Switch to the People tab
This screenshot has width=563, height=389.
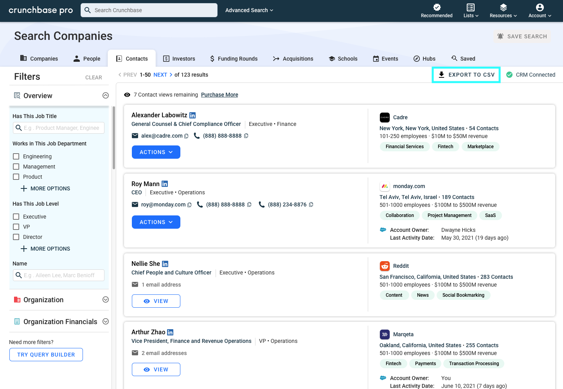[87, 58]
